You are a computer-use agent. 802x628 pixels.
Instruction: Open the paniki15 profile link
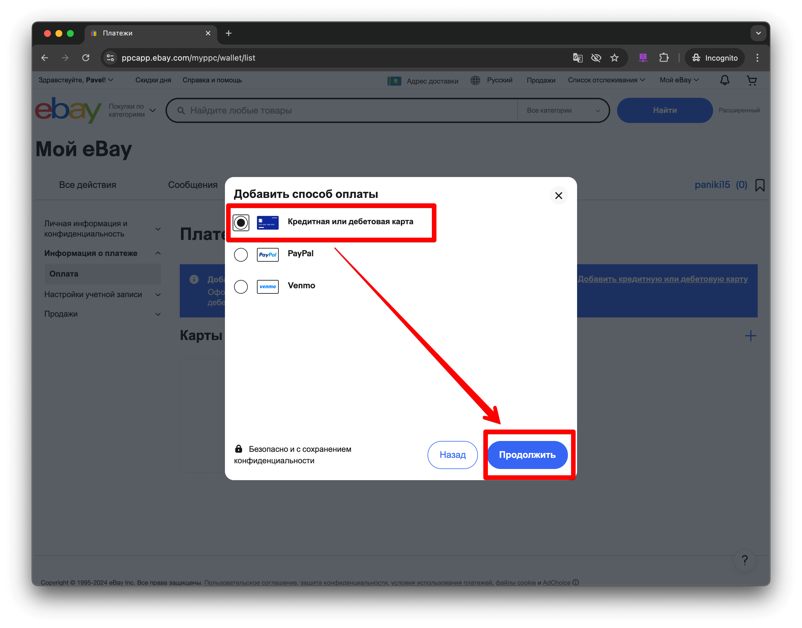click(712, 184)
